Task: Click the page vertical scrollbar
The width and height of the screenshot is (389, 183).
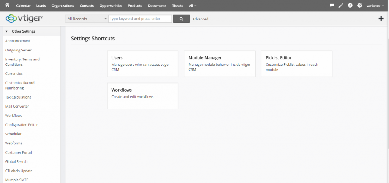Action: pos(388,94)
